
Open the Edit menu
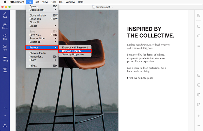pos(37,2)
